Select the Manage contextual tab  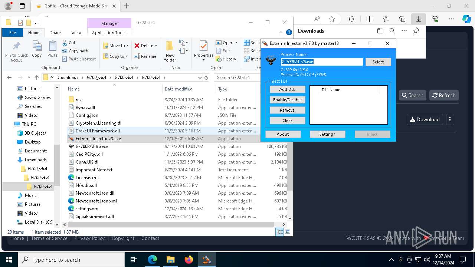pos(109,23)
